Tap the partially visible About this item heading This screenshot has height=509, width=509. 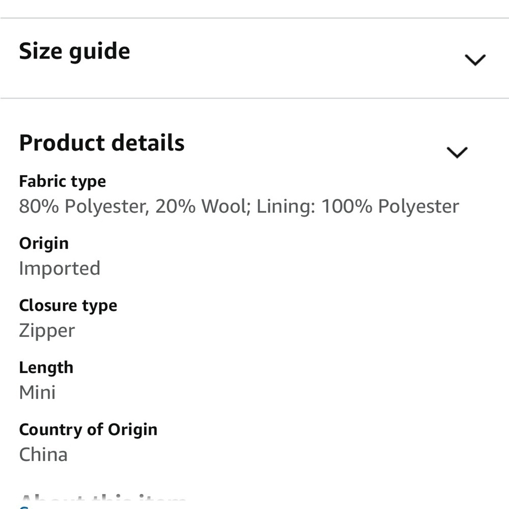tap(102, 499)
